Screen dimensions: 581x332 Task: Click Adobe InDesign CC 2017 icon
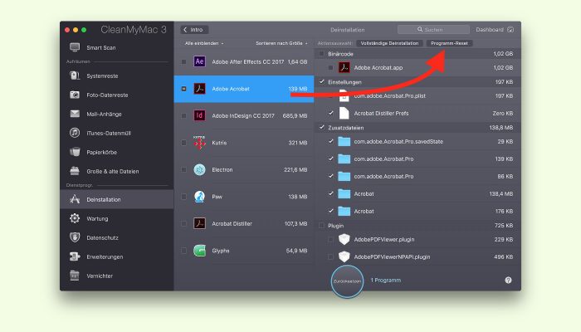click(x=199, y=115)
